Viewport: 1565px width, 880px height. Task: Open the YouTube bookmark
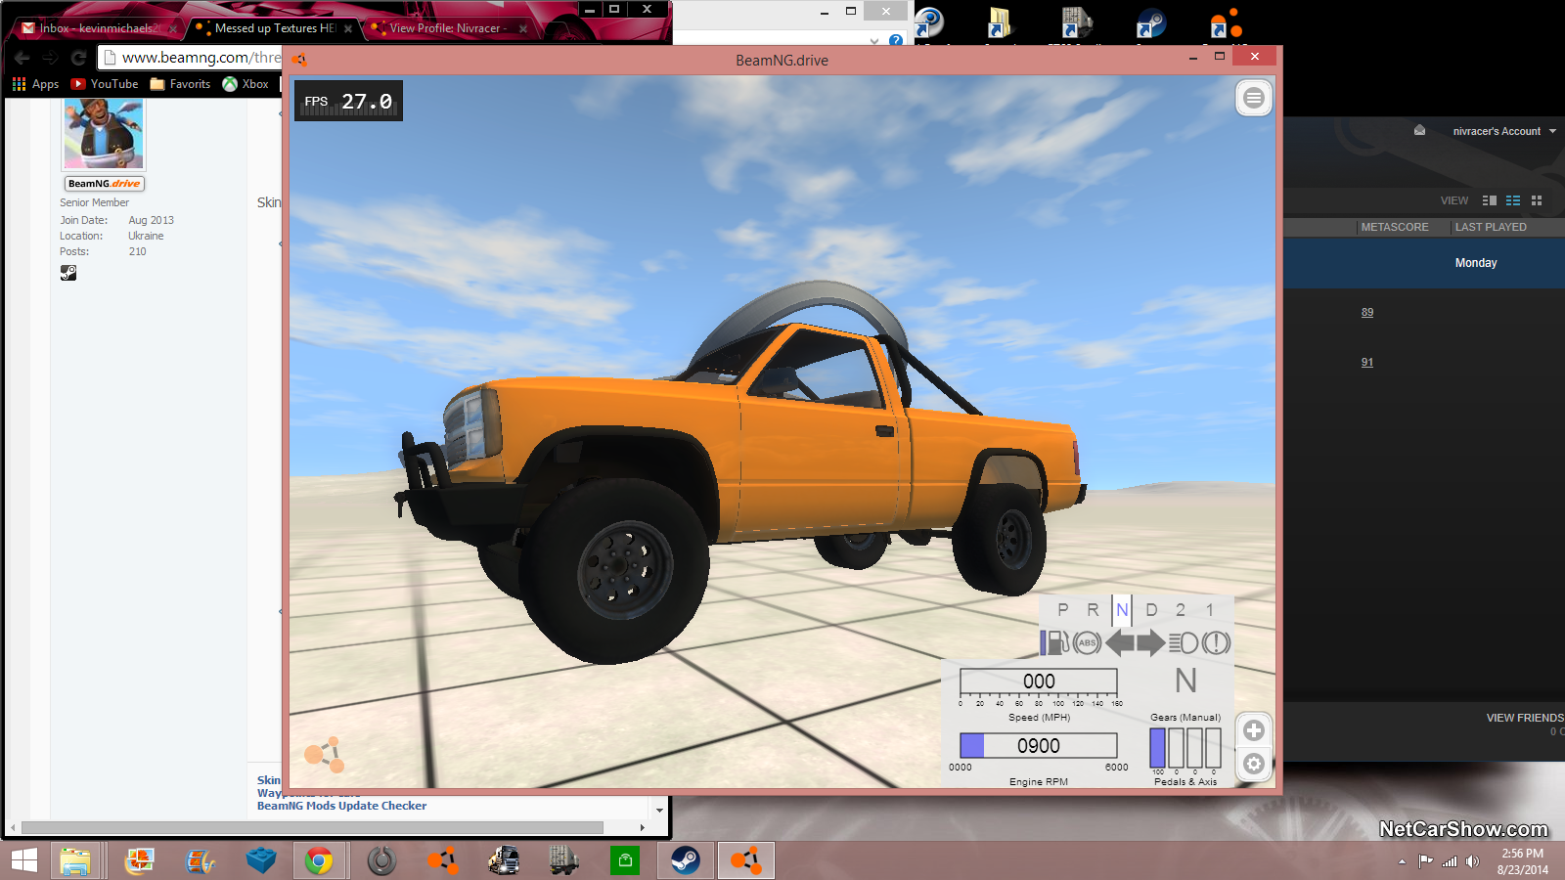[x=105, y=84]
